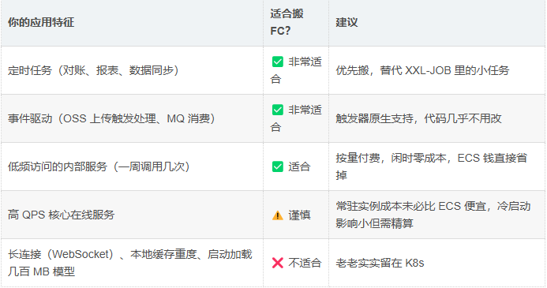Click the 低频访问的内部服务 cell
Screen dimensions: 547x288
coord(133,166)
